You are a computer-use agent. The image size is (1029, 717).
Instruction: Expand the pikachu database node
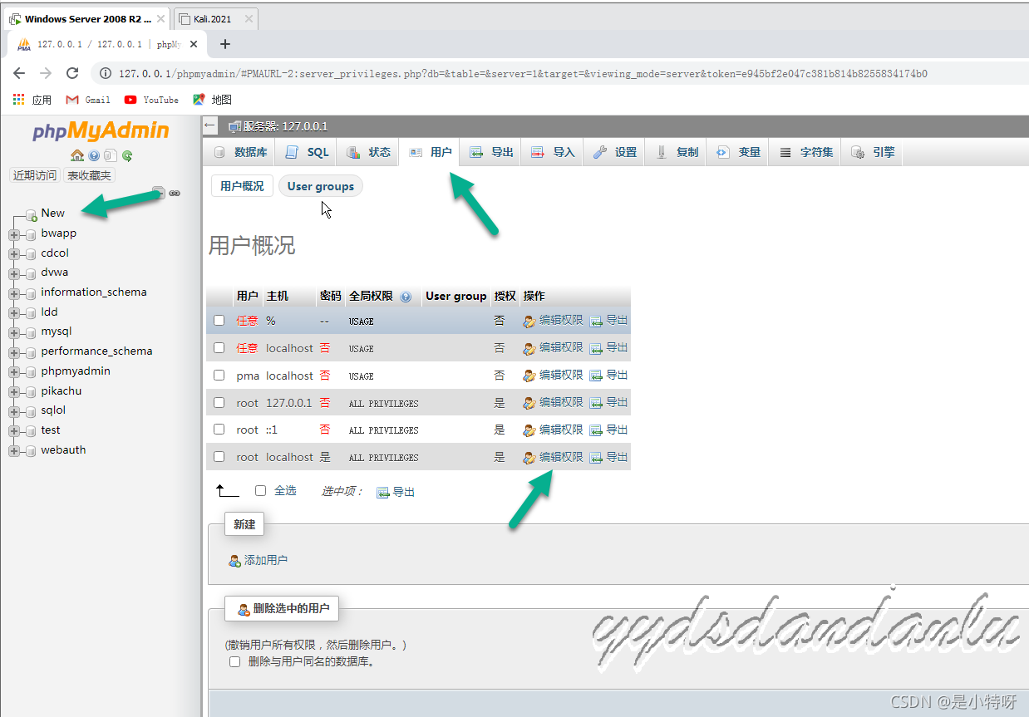point(14,392)
